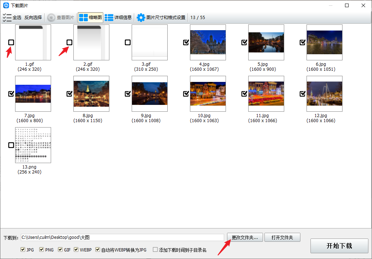Select the 6.jpg thumbnail
This screenshot has height=259, width=372.
pos(325,42)
